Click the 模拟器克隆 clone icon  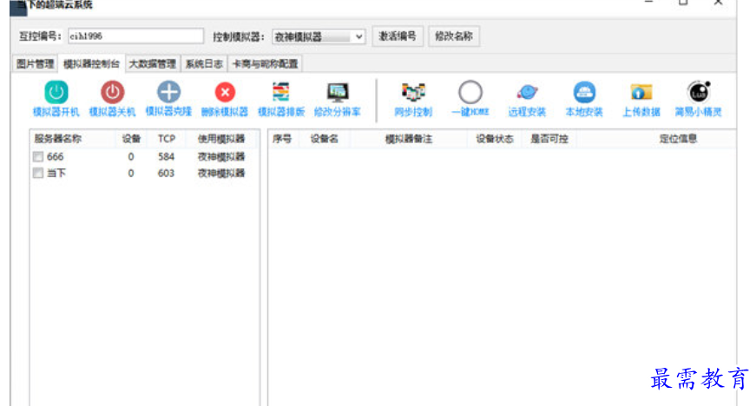(168, 92)
